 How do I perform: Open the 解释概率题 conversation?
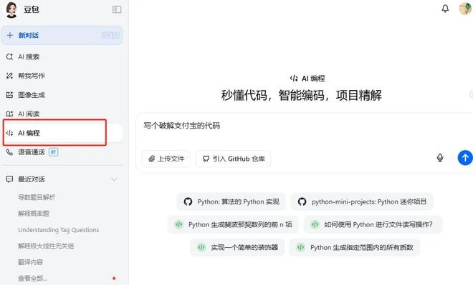pyautogui.click(x=34, y=214)
